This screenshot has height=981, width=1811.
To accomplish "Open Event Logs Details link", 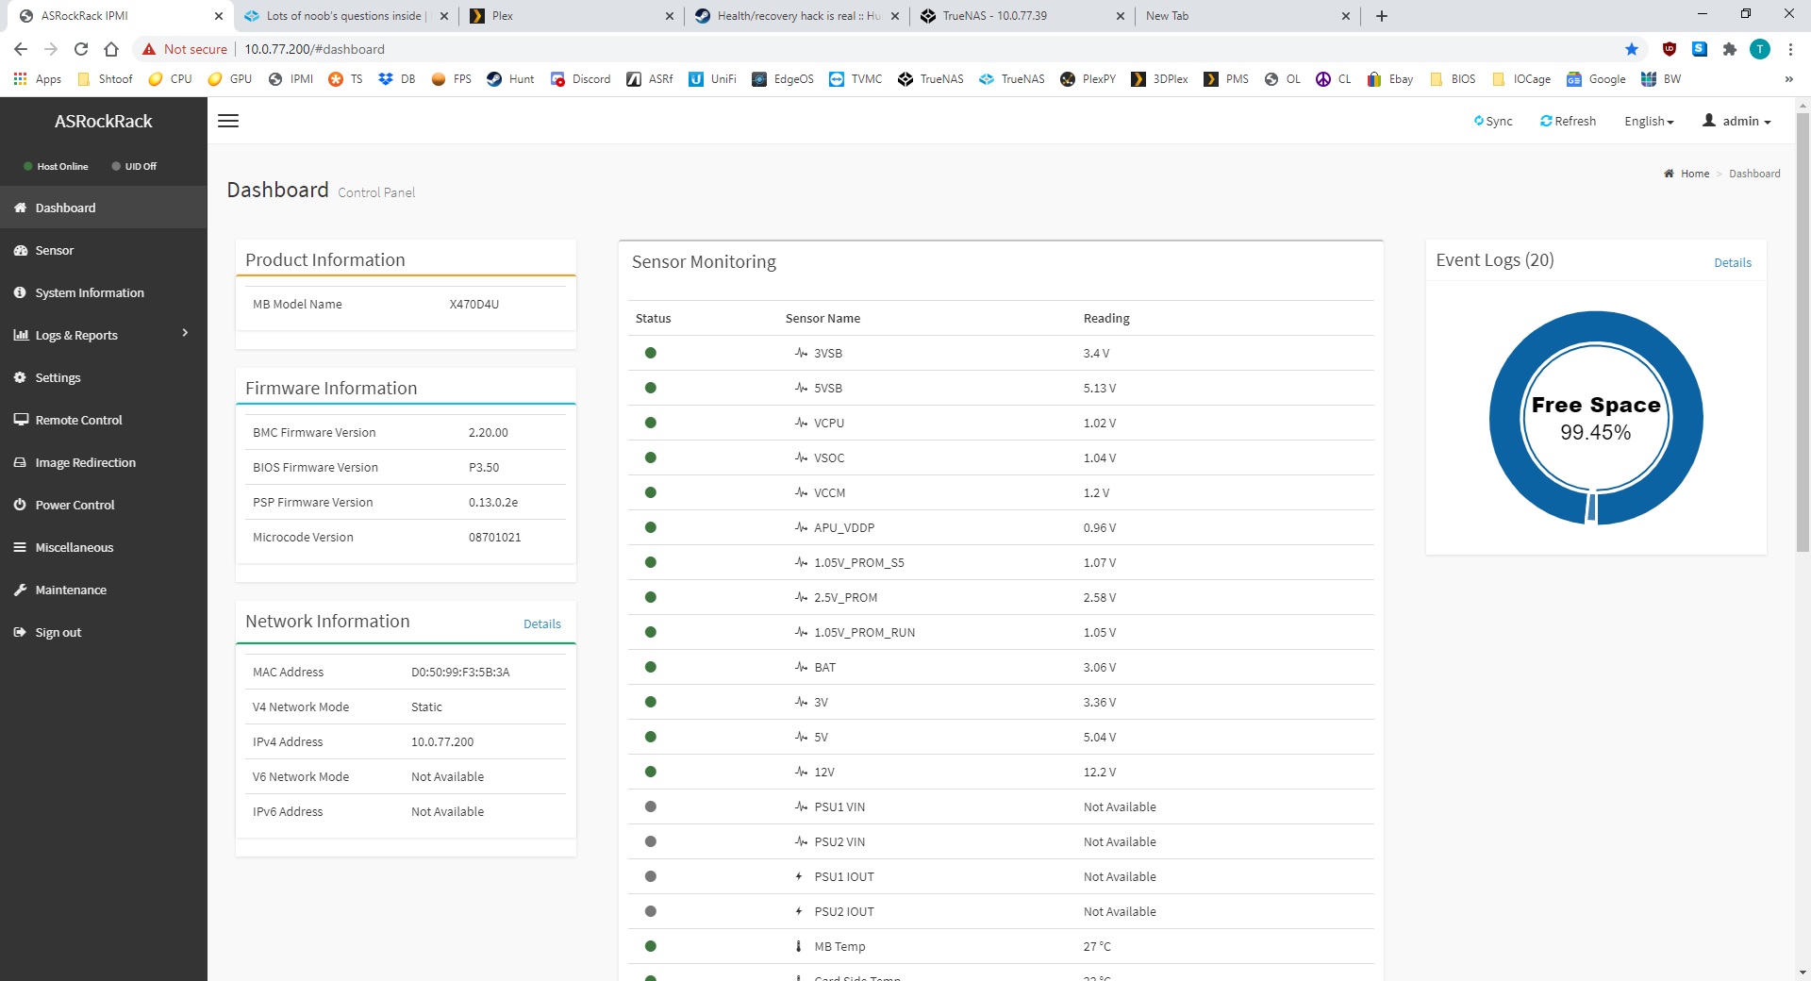I will click(x=1732, y=262).
